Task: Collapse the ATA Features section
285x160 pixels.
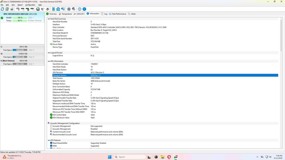Action: point(49,140)
